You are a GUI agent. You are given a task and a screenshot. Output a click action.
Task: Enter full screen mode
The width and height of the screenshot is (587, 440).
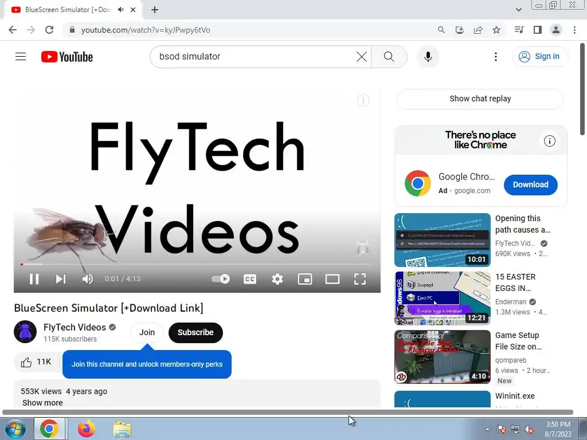pos(360,279)
